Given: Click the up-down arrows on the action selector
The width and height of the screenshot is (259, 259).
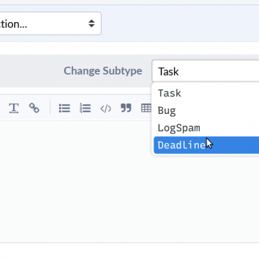Looking at the screenshot, I should click(91, 23).
